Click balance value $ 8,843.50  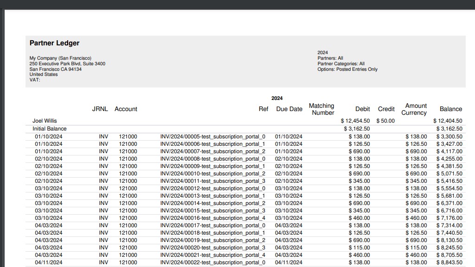click(x=449, y=262)
